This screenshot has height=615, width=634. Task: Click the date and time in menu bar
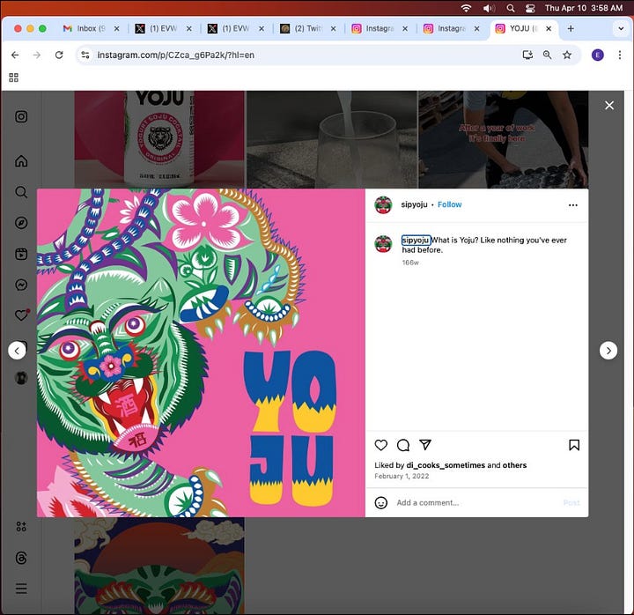click(x=584, y=8)
